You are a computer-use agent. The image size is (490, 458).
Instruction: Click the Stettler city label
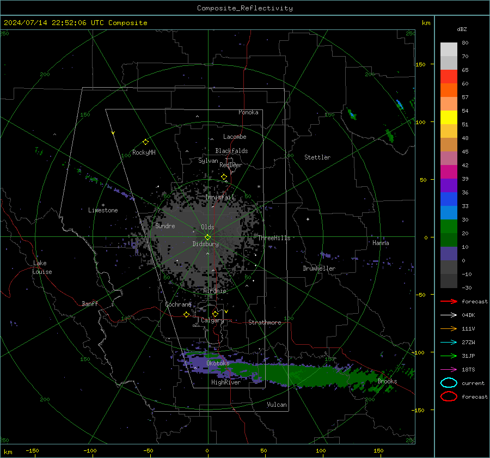pos(317,157)
